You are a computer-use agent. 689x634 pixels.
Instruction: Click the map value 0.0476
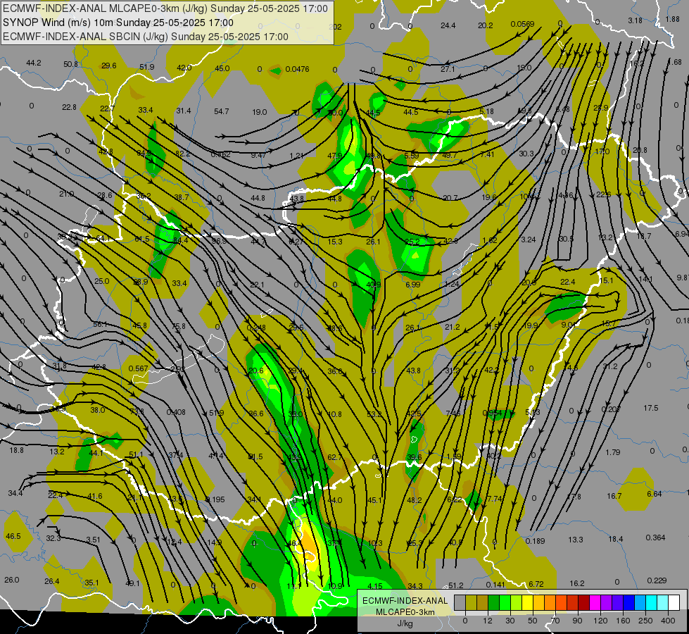coord(297,69)
